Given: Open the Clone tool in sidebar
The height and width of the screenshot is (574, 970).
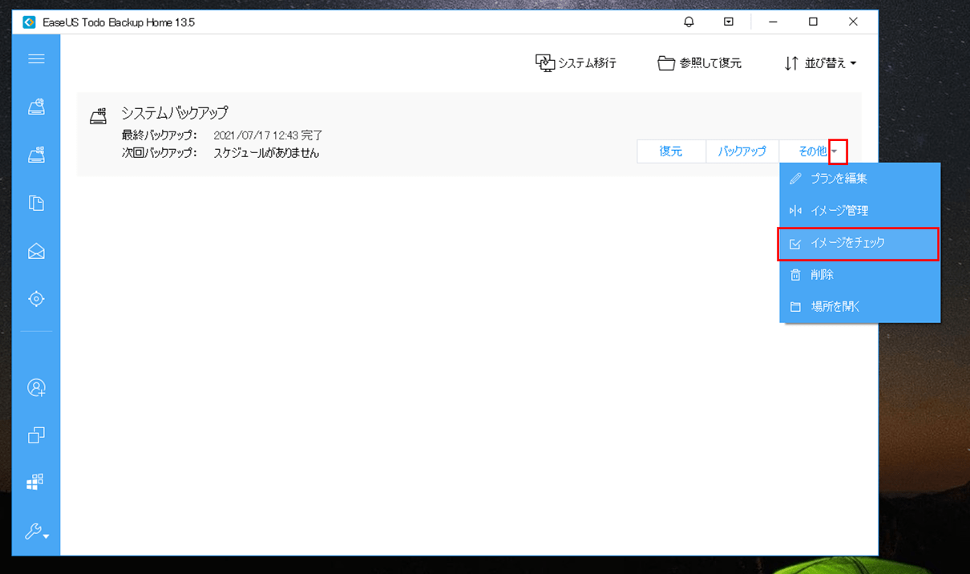Looking at the screenshot, I should coord(36,435).
